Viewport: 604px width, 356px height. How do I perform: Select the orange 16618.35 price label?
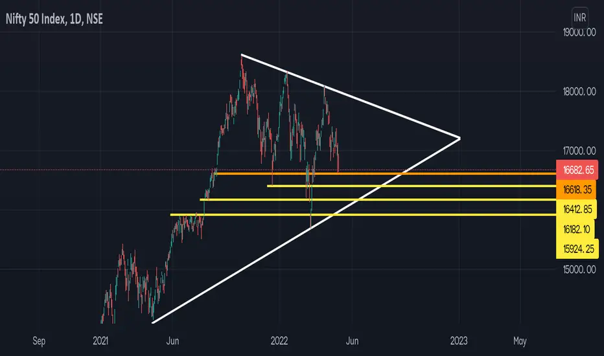pyautogui.click(x=576, y=190)
